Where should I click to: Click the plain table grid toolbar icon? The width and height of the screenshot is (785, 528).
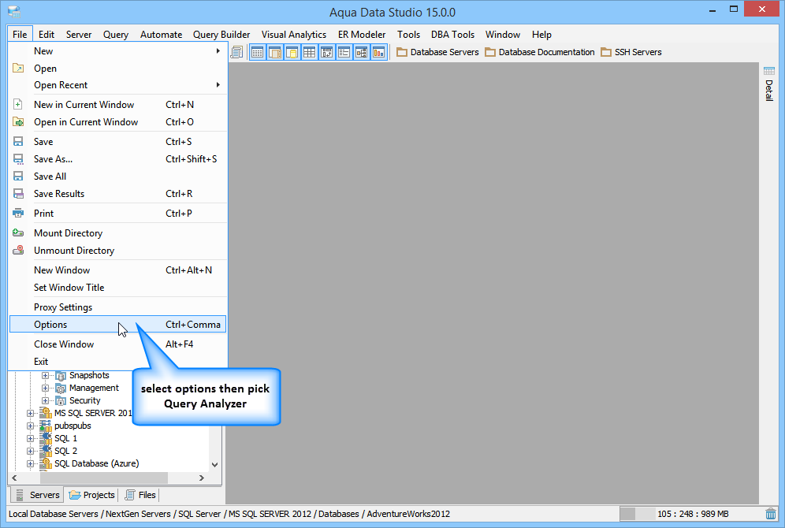310,52
